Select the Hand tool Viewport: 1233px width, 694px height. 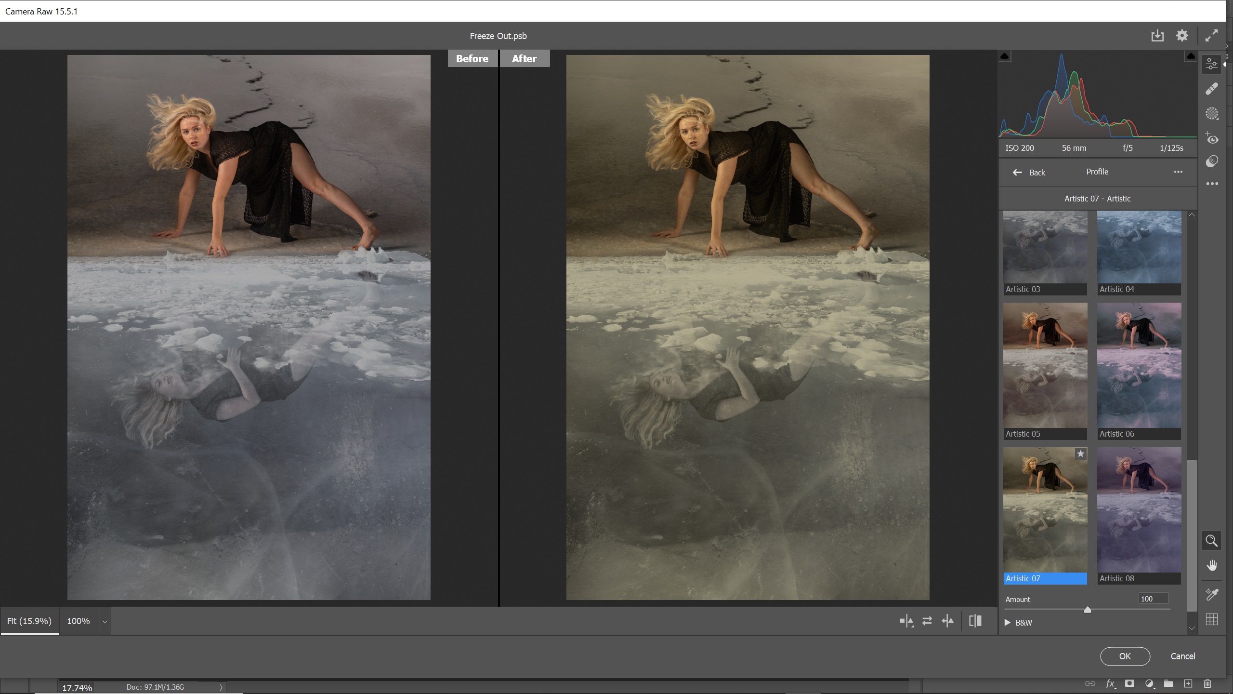point(1211,565)
